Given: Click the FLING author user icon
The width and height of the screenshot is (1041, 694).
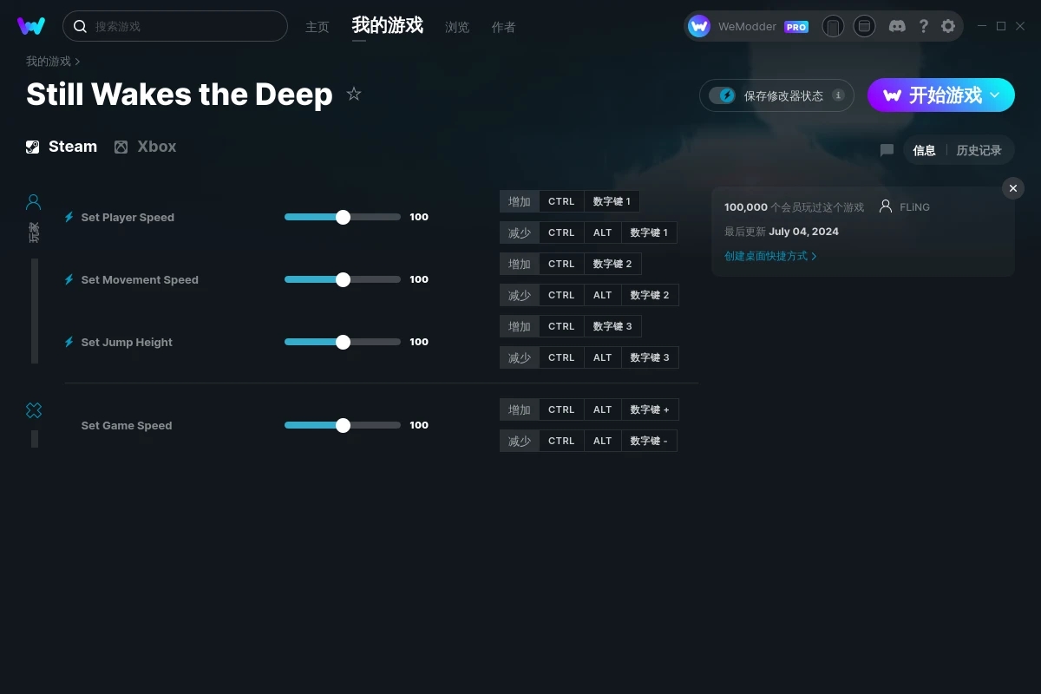Looking at the screenshot, I should [x=886, y=206].
